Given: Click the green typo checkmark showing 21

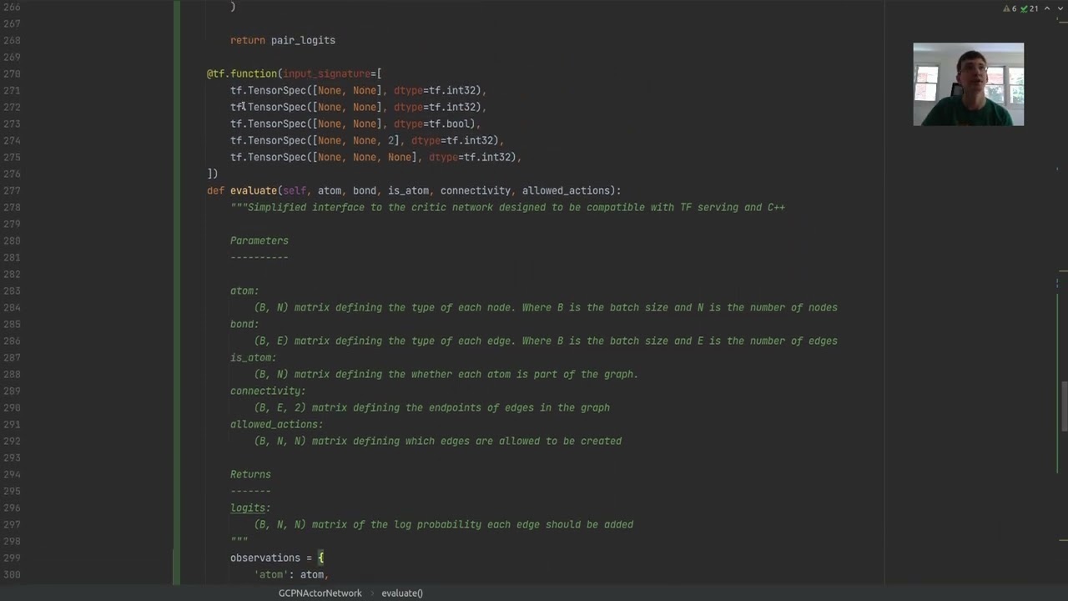Looking at the screenshot, I should 1030,8.
